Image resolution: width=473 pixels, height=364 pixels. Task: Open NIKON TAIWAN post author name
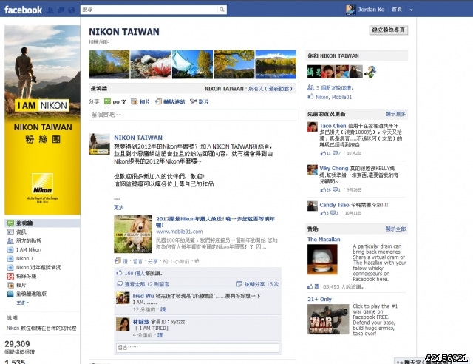[x=138, y=138]
